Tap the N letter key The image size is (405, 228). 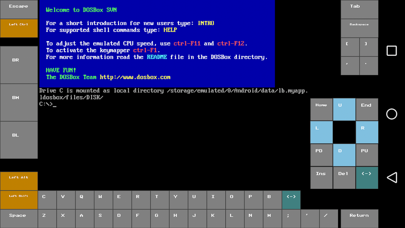pyautogui.click(x=254, y=219)
